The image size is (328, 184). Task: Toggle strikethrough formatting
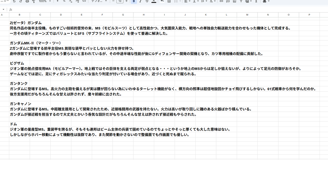click(x=147, y=1)
